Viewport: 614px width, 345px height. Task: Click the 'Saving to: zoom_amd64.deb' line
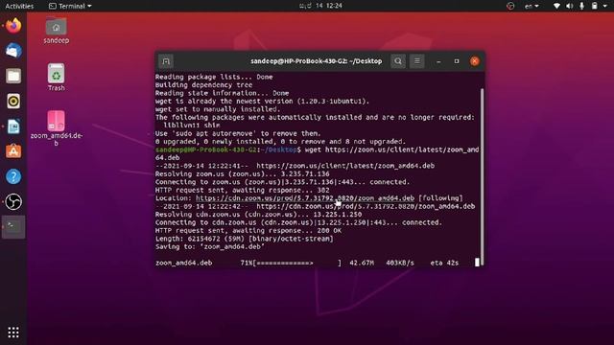click(210, 247)
